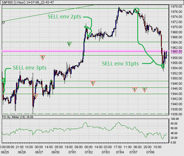Click the RSI scale value 20.00
Image resolution: width=184 pixels, height=156 pixels.
[174, 138]
